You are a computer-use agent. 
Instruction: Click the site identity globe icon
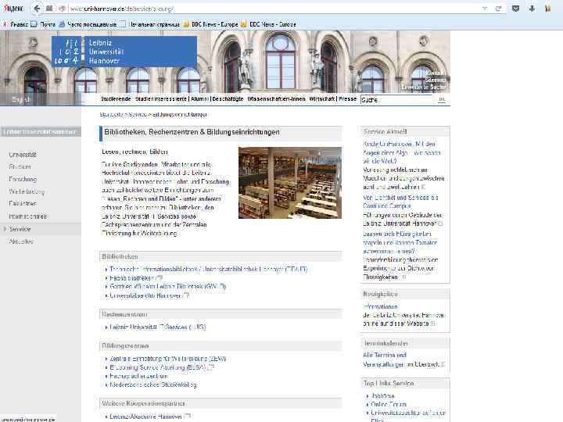(x=62, y=9)
